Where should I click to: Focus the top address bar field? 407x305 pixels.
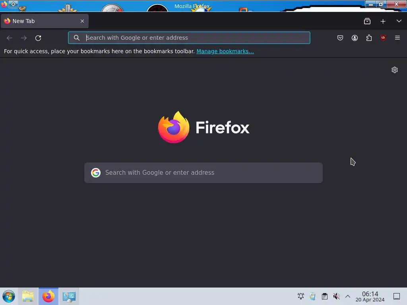pos(189,38)
